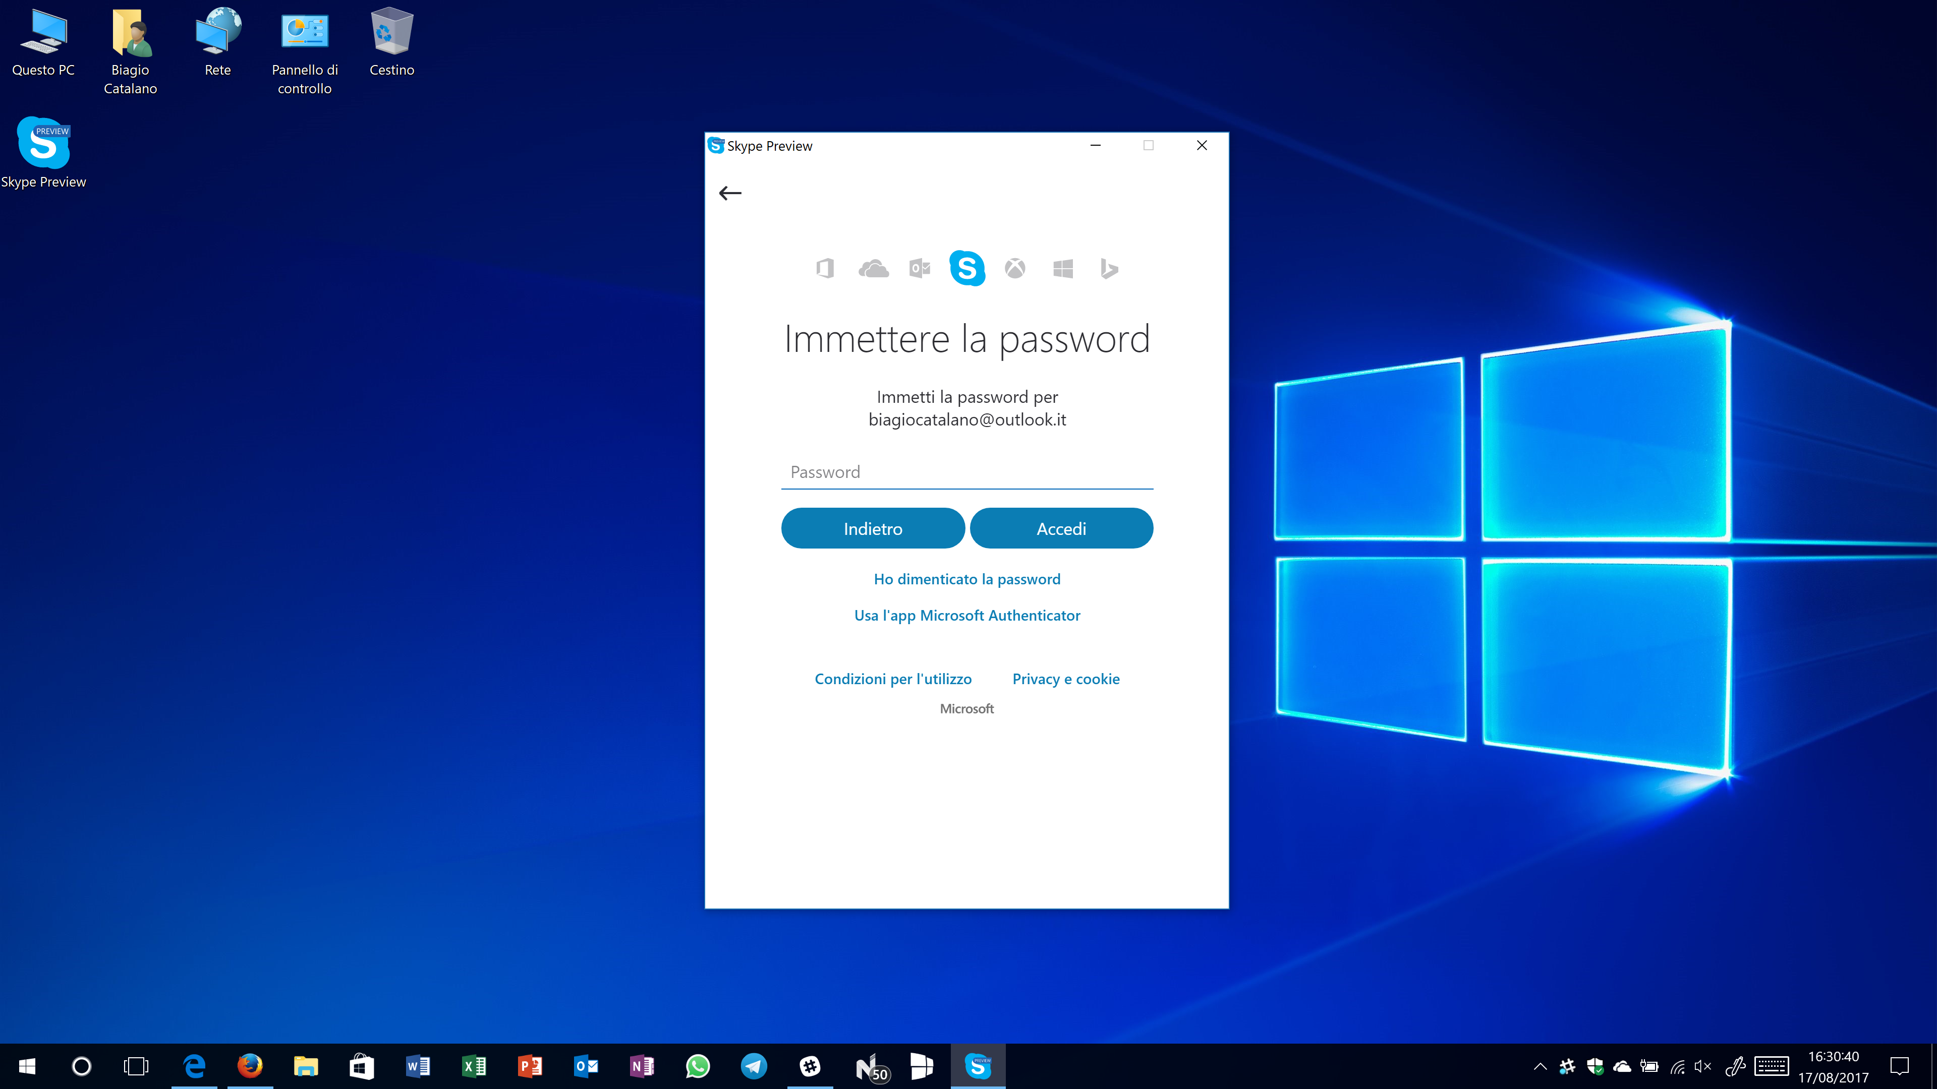
Task: Open the touch keyboard tray icon
Action: point(1772,1066)
